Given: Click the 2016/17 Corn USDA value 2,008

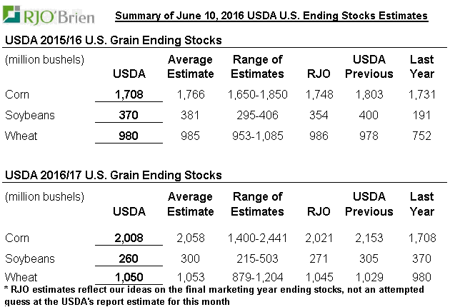Looking at the screenshot, I should pyautogui.click(x=129, y=238).
